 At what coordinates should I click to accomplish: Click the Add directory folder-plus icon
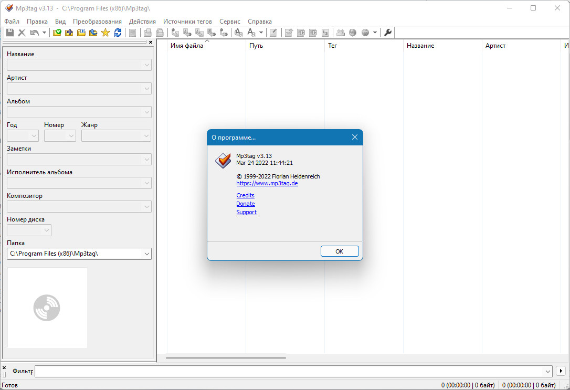coord(69,33)
